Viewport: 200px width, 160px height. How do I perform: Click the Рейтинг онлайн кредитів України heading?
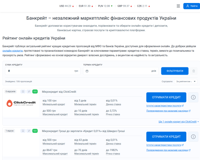[34, 38]
